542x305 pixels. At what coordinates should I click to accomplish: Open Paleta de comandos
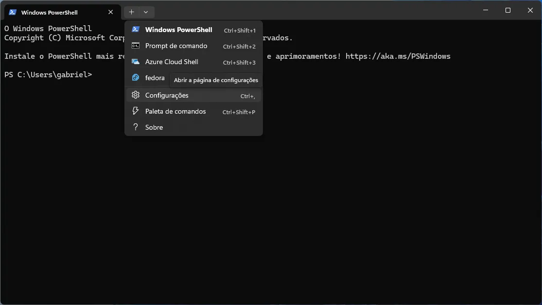point(193,111)
